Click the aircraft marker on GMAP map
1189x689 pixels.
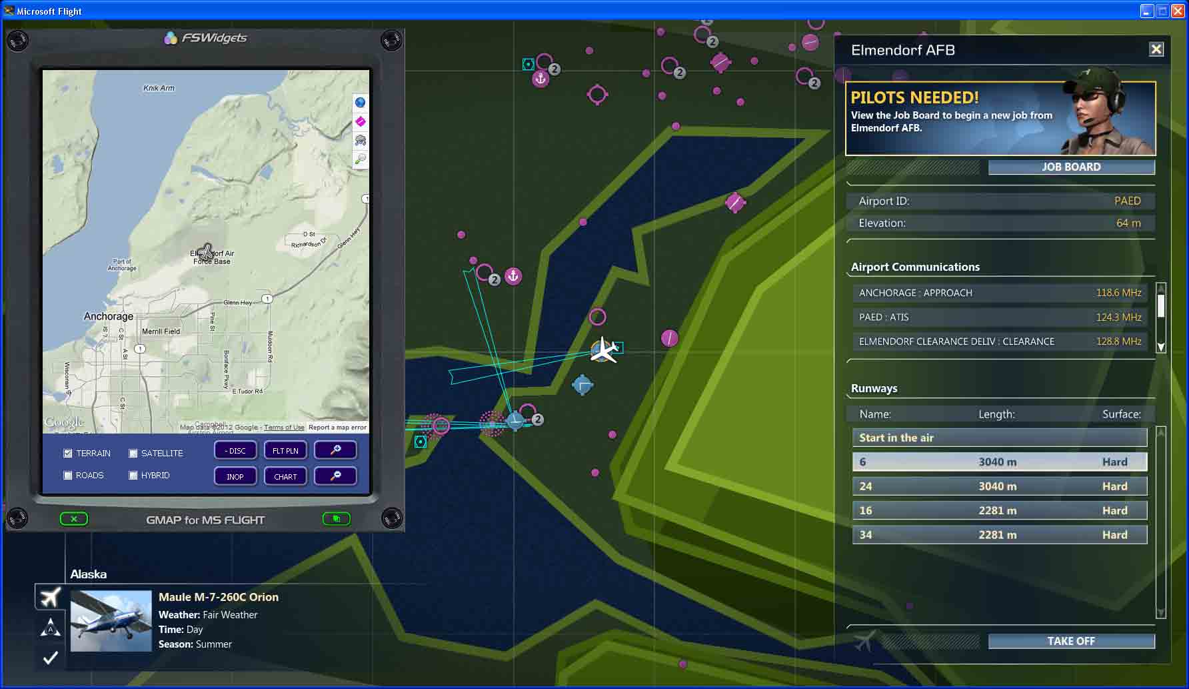coord(206,251)
